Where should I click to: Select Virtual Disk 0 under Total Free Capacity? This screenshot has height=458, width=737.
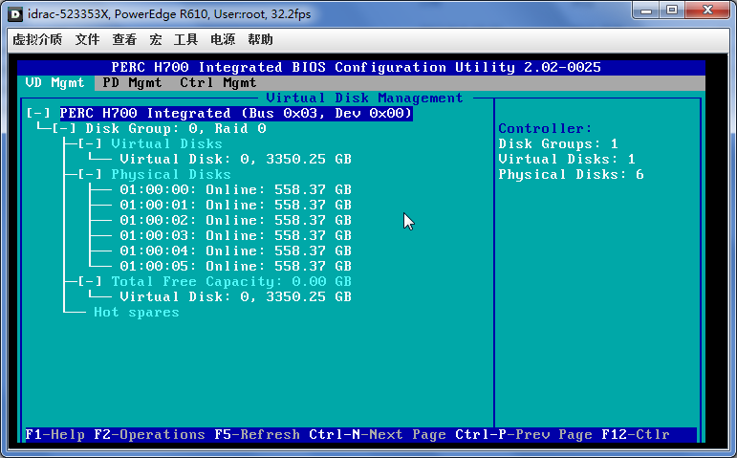235,296
